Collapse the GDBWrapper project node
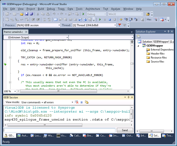 tap(138, 46)
